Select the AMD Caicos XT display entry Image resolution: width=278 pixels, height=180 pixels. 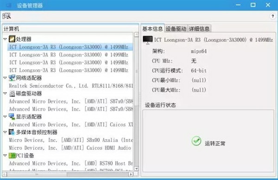click(71, 124)
